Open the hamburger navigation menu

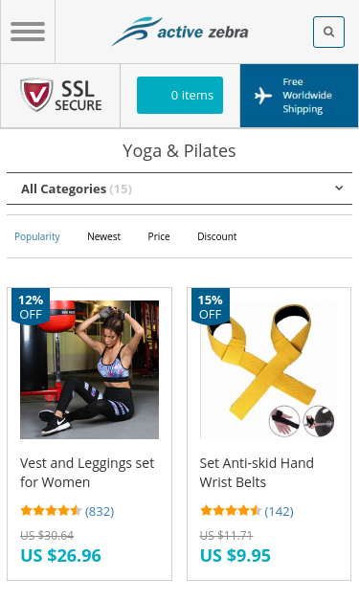[x=28, y=32]
